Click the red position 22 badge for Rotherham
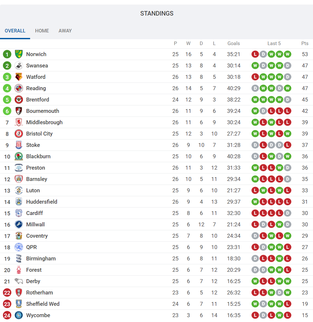The image size is (313, 322). click(x=7, y=292)
